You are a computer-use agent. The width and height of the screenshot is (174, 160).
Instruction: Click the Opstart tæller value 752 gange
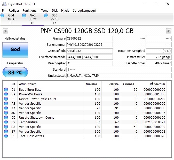click(x=159, y=57)
